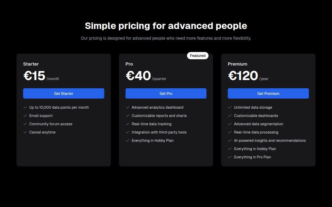Screen dimensions: 332x207
Task: Click the checkmark beside Email support
Action: click(25, 116)
